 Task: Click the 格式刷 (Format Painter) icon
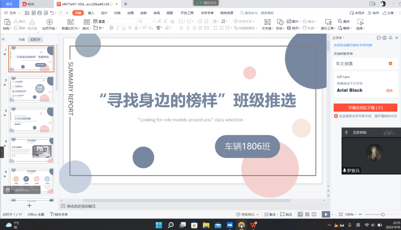(x=32, y=22)
